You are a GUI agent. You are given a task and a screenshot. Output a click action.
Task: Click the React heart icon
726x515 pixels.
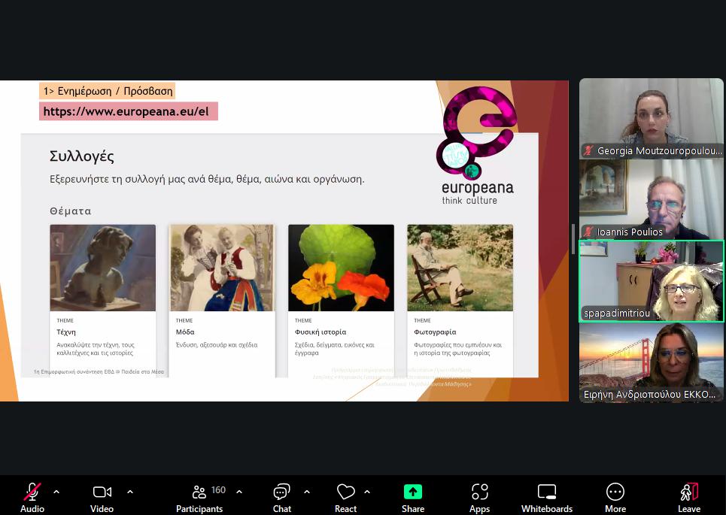click(x=345, y=492)
